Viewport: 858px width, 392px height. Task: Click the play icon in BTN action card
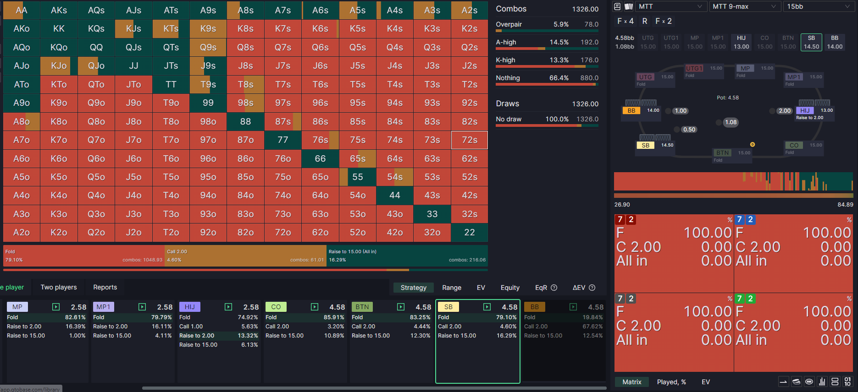[401, 307]
